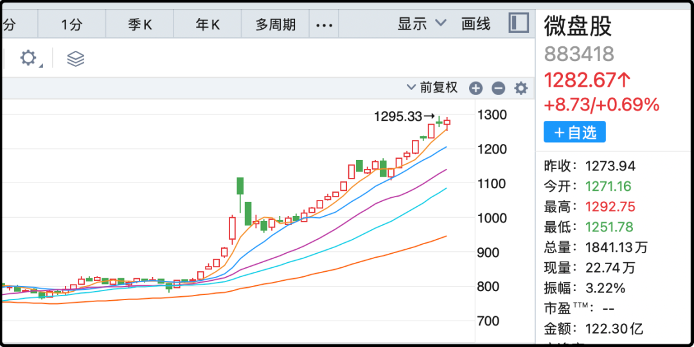Open the 显示 dropdown menu

(422, 24)
